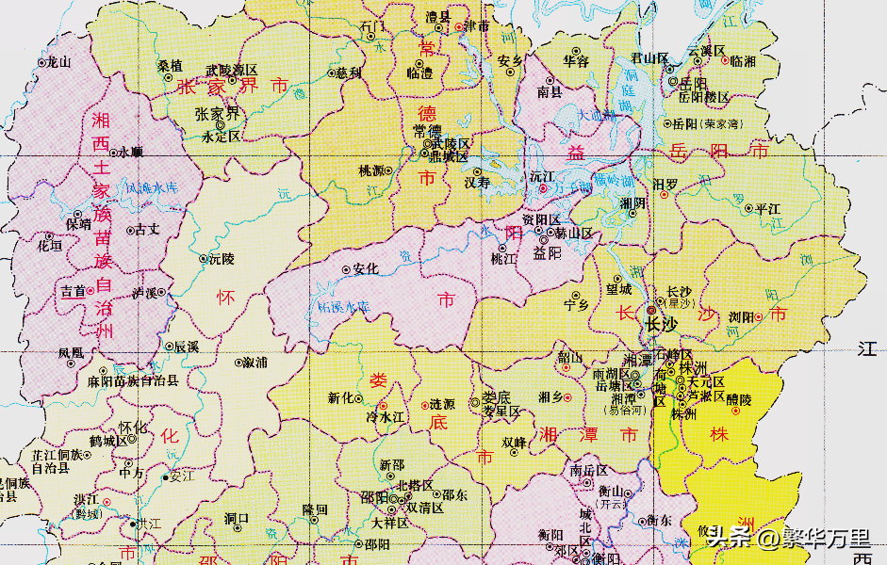887x565 pixels.
Task: Select the 凤凰 county label
Action: [71, 353]
